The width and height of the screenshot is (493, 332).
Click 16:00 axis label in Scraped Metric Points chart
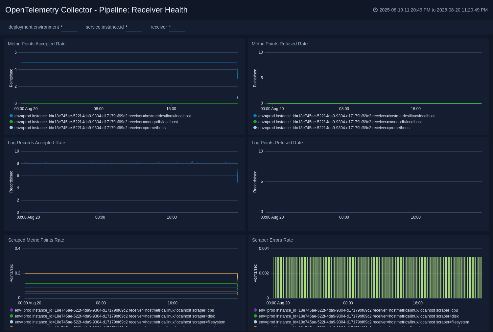click(173, 303)
